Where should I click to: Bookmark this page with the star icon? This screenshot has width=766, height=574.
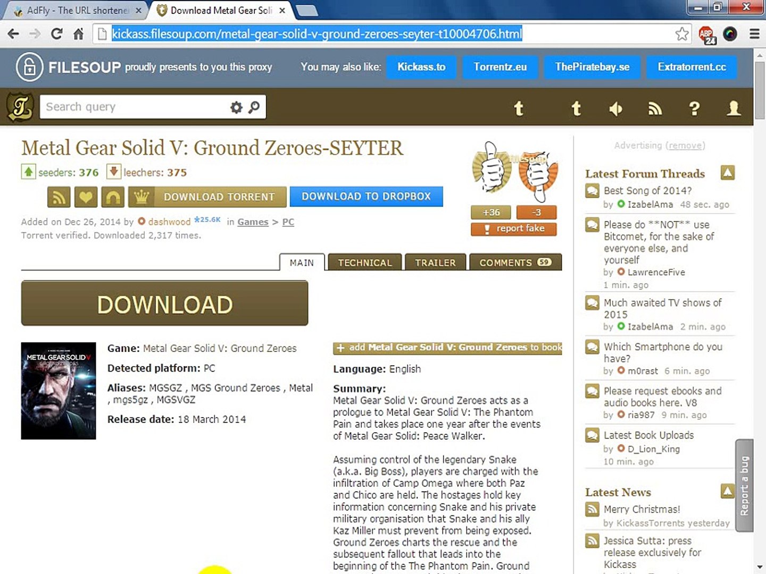click(x=681, y=34)
